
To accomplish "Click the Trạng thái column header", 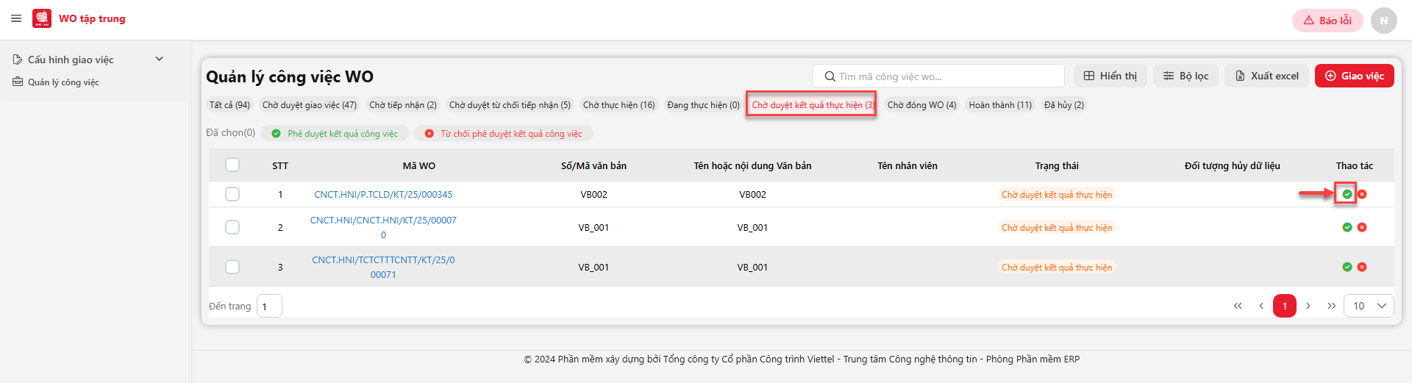I will (1057, 166).
